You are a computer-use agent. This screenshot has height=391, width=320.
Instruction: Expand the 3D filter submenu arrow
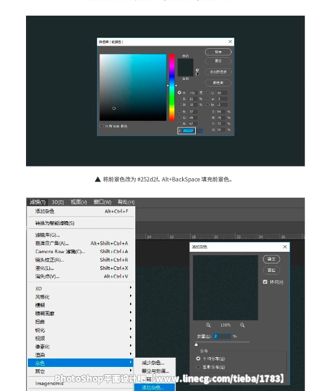tap(131, 288)
